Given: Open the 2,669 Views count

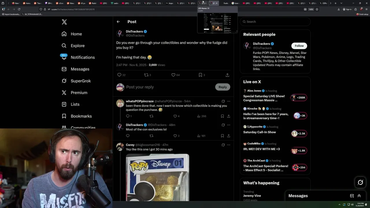Looking at the screenshot, I should coord(157,65).
